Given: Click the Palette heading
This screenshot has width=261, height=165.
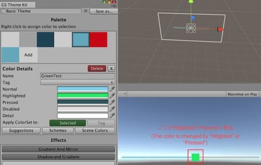Looking at the screenshot, I should tap(58, 20).
